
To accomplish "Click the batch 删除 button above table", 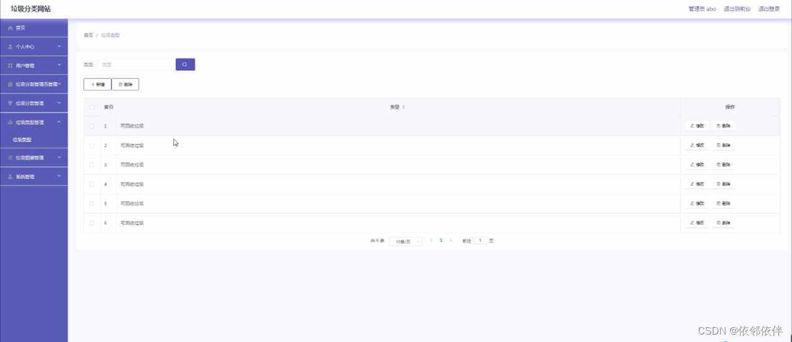I will [125, 84].
